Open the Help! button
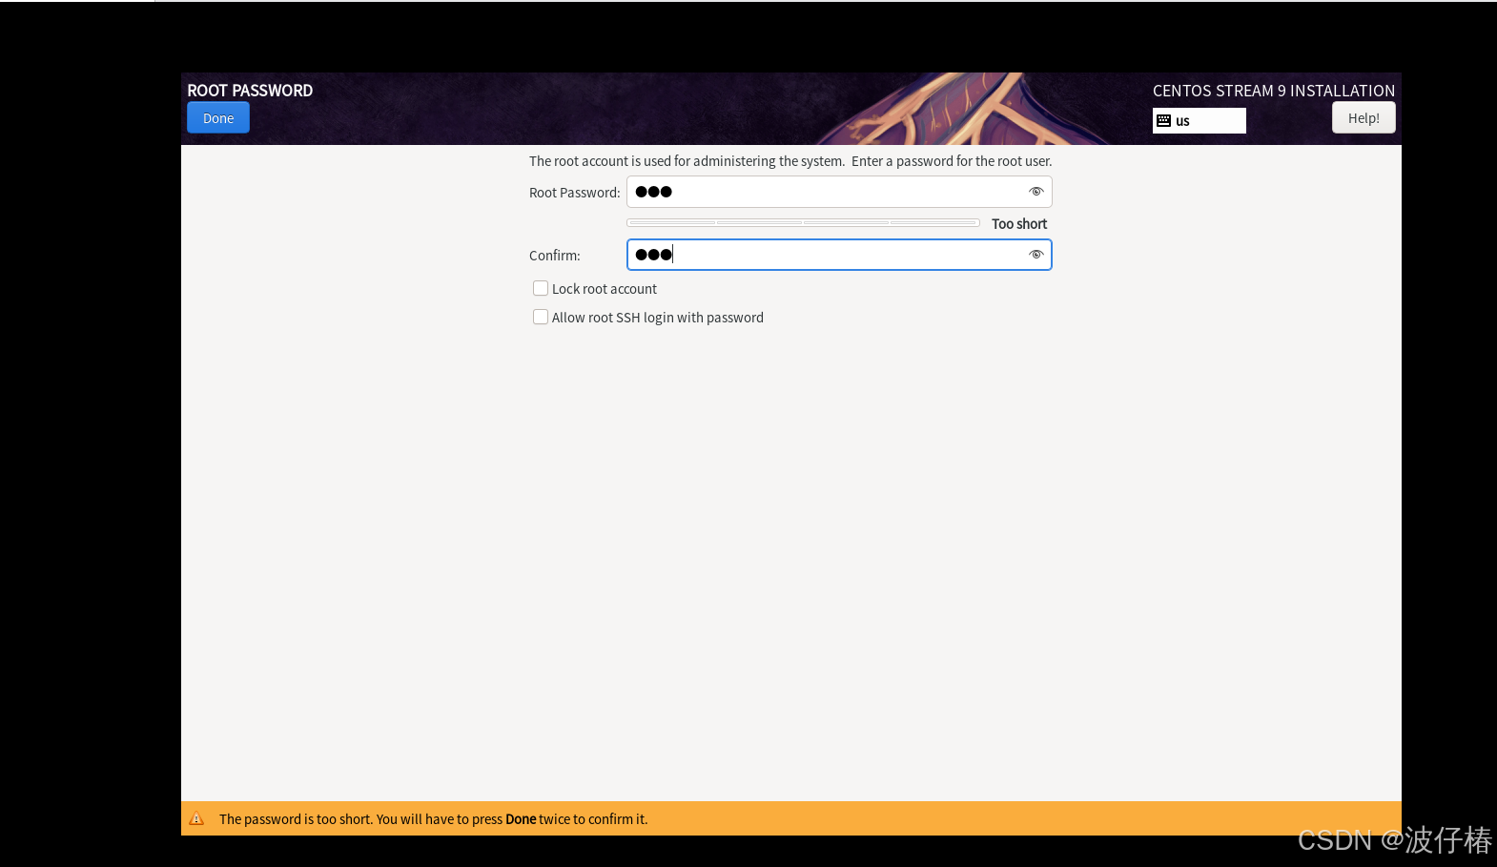Image resolution: width=1497 pixels, height=867 pixels. tap(1364, 118)
